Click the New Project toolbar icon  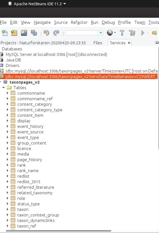click(14, 33)
